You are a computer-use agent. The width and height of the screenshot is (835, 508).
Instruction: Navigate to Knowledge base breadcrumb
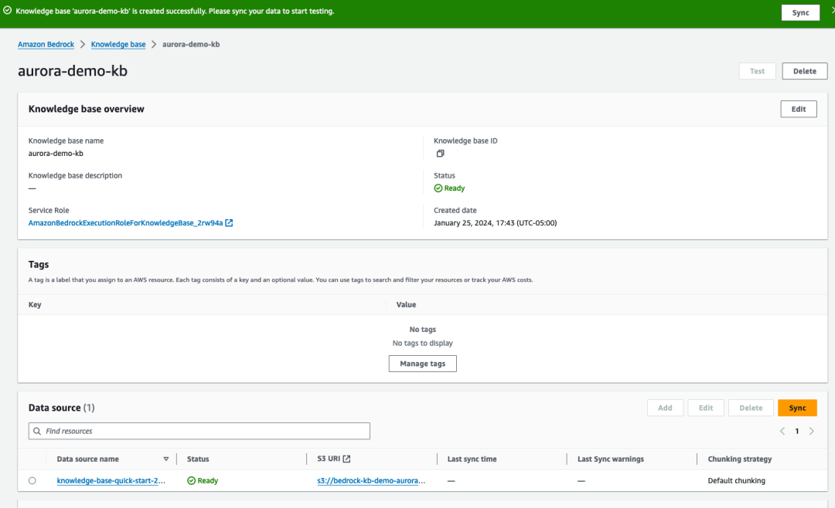(118, 44)
